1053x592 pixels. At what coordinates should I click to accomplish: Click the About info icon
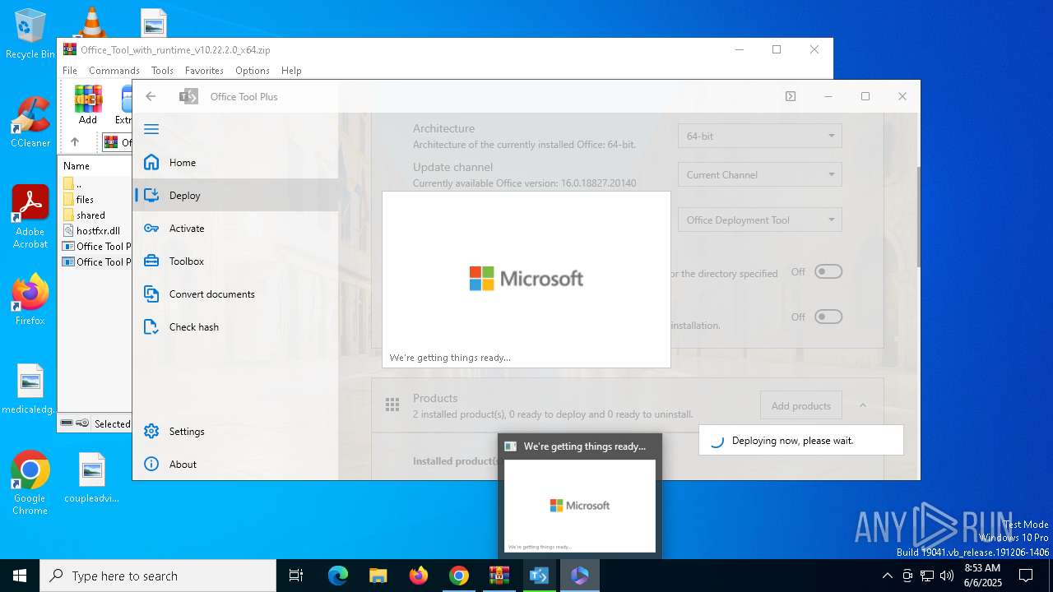pos(151,464)
